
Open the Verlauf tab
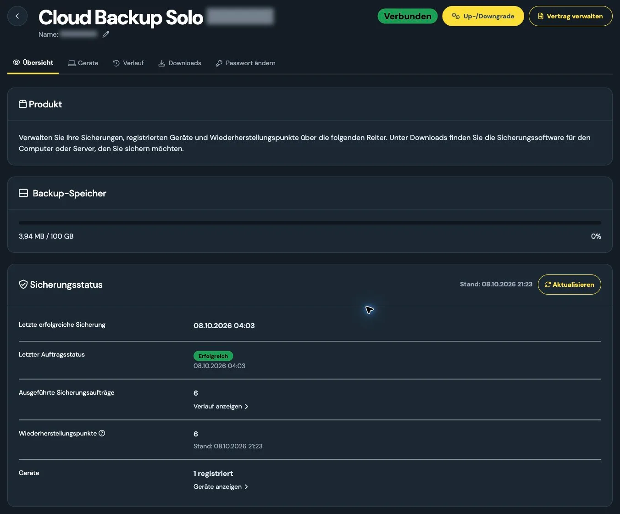click(x=128, y=63)
